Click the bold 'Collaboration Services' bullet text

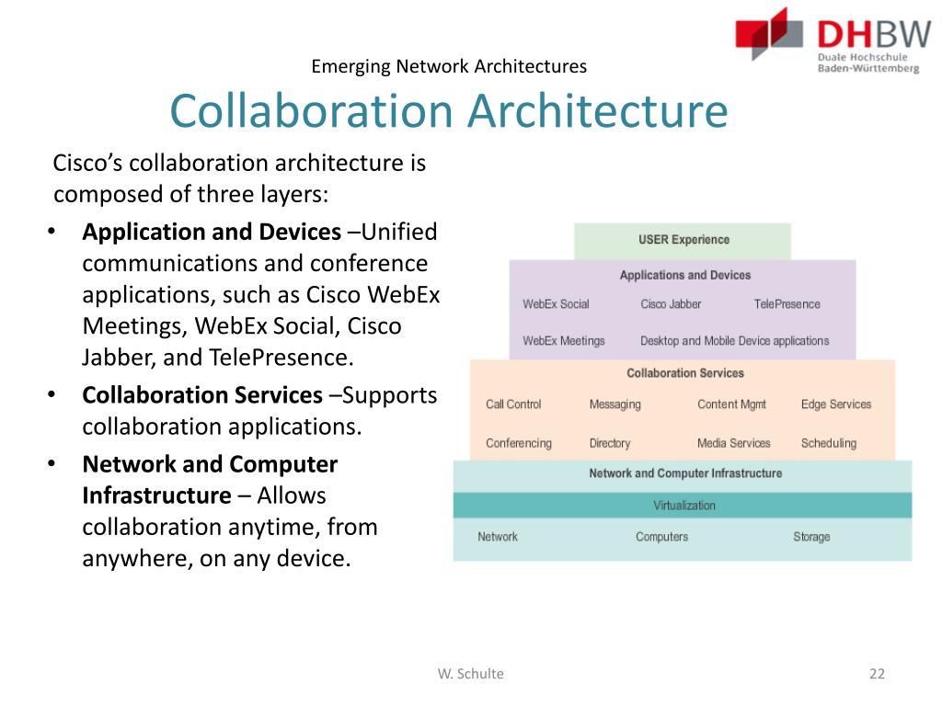click(x=202, y=395)
